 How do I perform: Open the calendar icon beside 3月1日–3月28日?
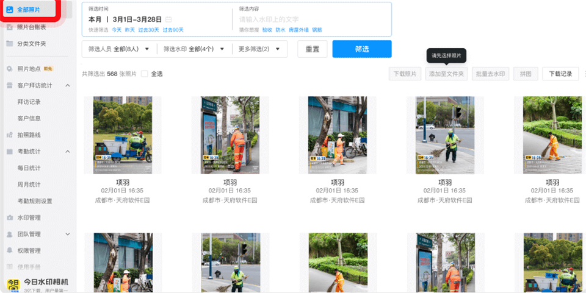click(x=169, y=19)
